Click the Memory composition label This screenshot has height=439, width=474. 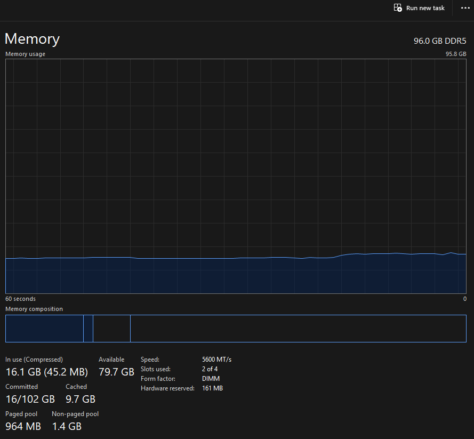pos(34,309)
